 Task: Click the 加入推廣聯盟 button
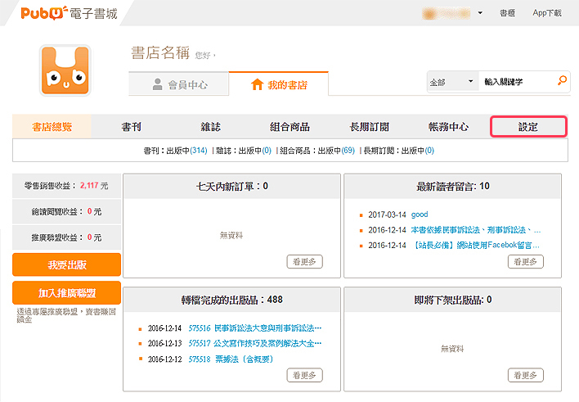(66, 293)
